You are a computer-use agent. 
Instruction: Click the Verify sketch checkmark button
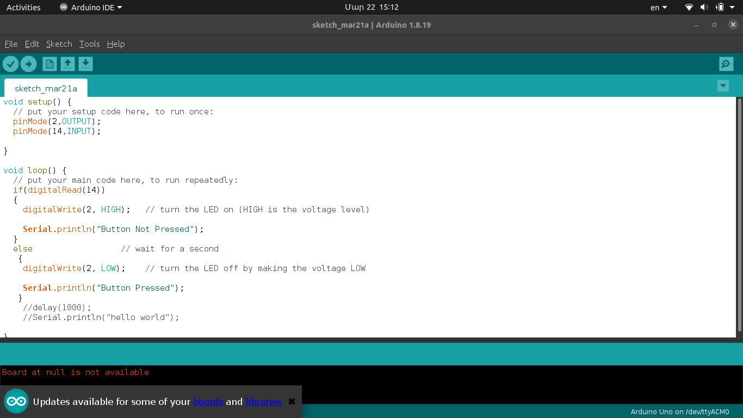click(10, 64)
